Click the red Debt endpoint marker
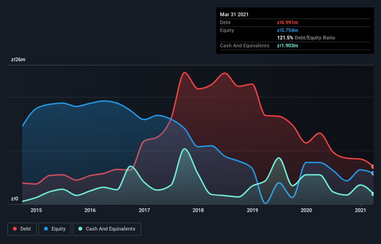This screenshot has height=244, width=381. (x=373, y=167)
